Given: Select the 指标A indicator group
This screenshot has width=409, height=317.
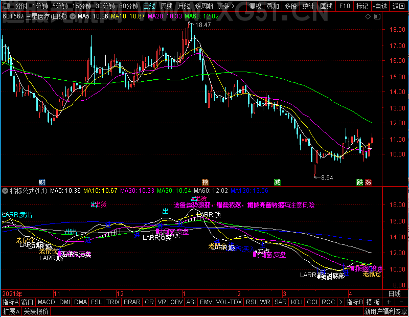Looking at the screenshot, I should pos(10,302).
